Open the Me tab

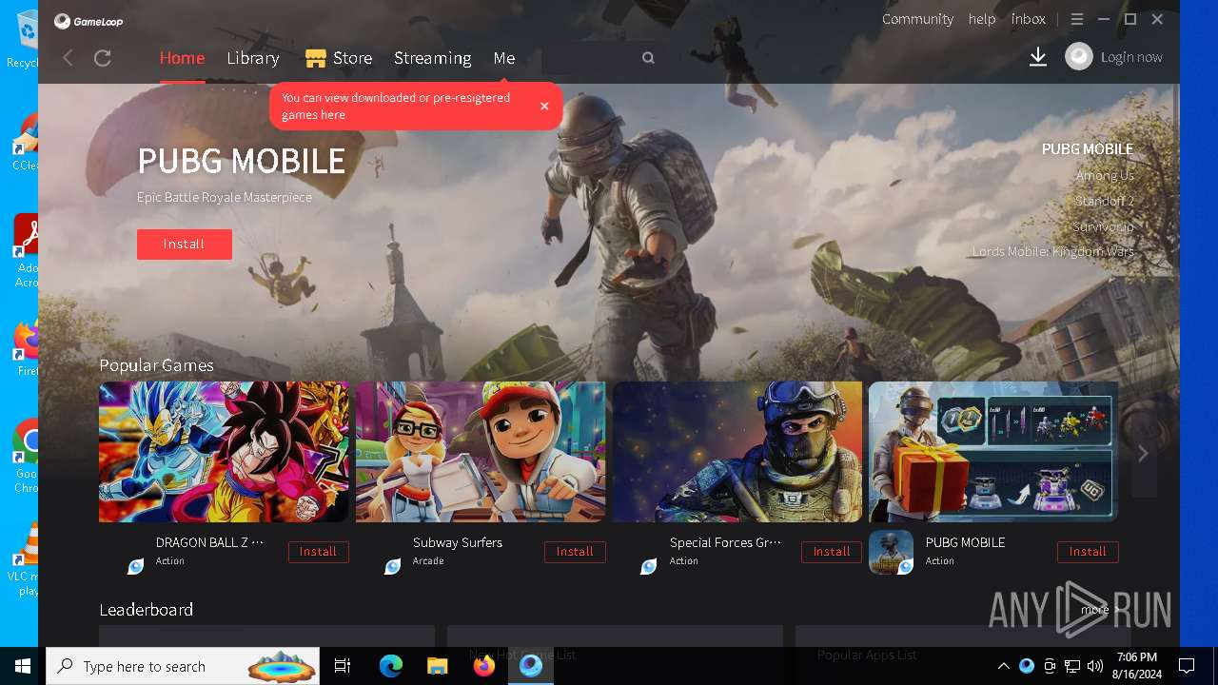point(504,58)
